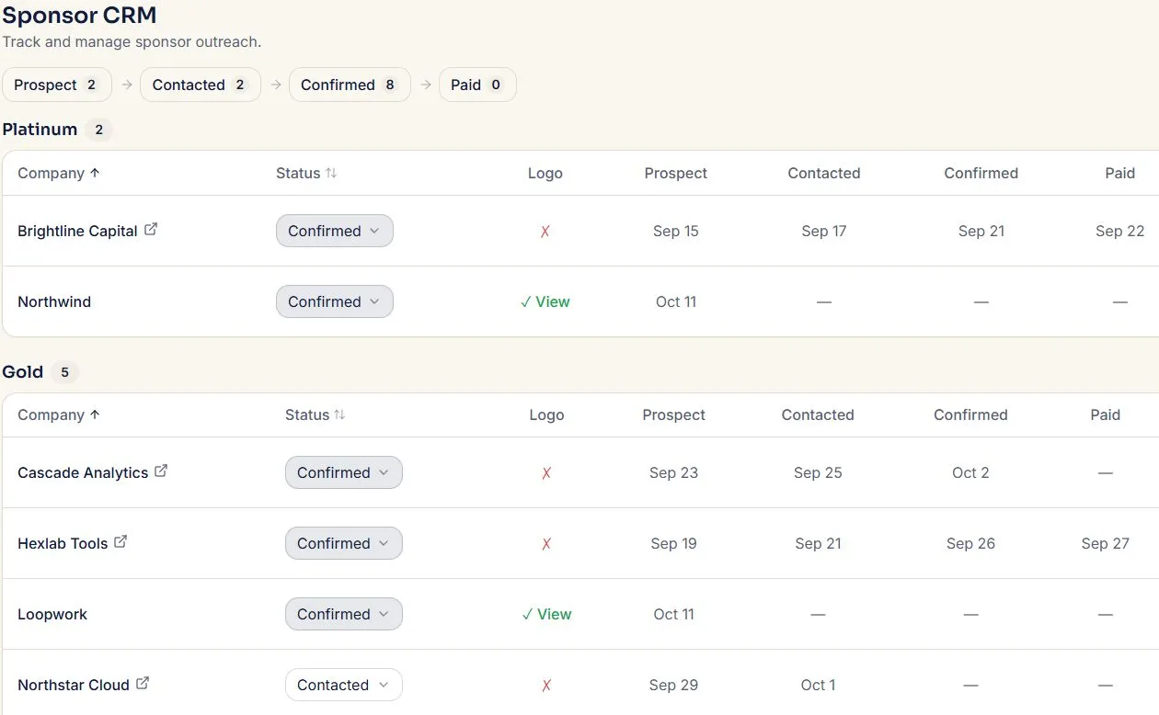1159x715 pixels.
Task: Open Loopwork status dropdown
Action: click(x=344, y=614)
